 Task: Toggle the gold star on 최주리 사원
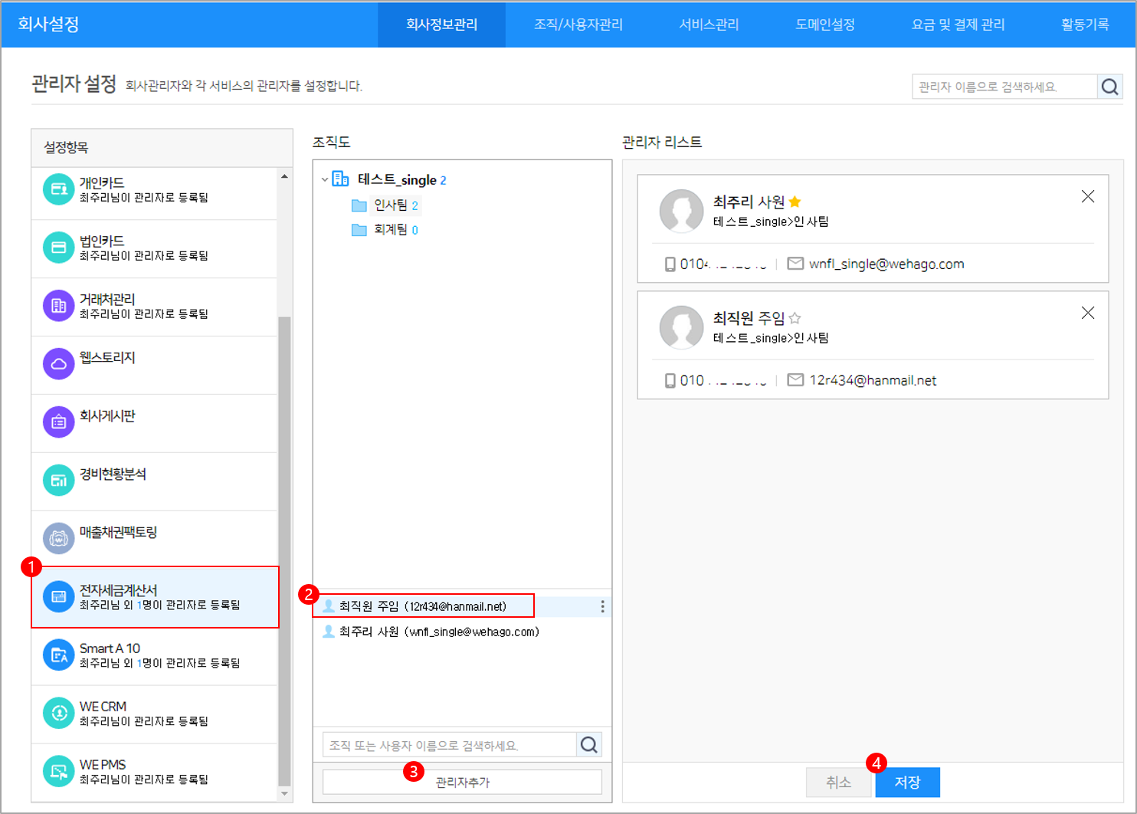[x=795, y=202]
